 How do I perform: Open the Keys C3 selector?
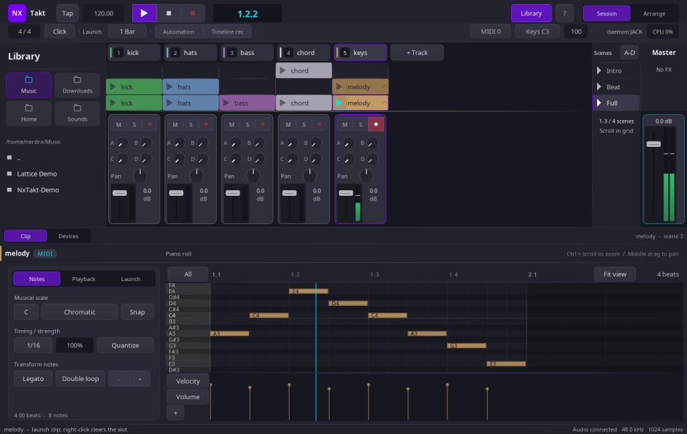pyautogui.click(x=537, y=32)
